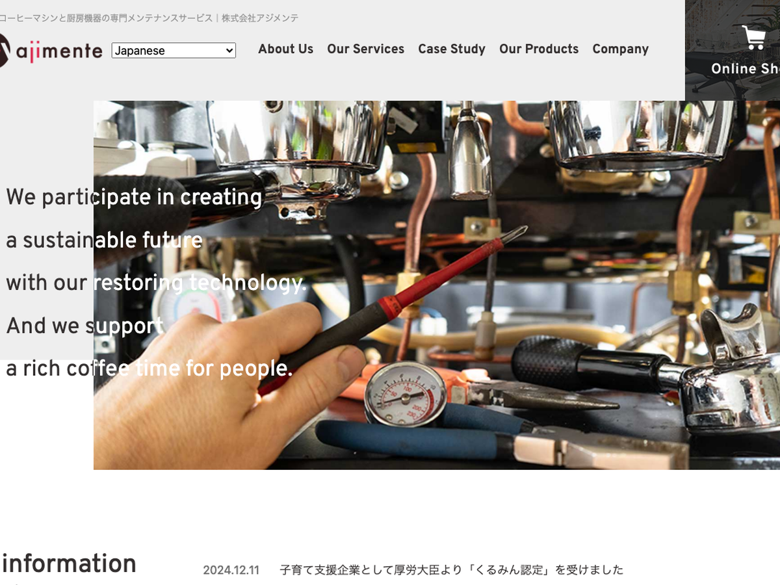Open the Online Shop cart icon

point(754,37)
